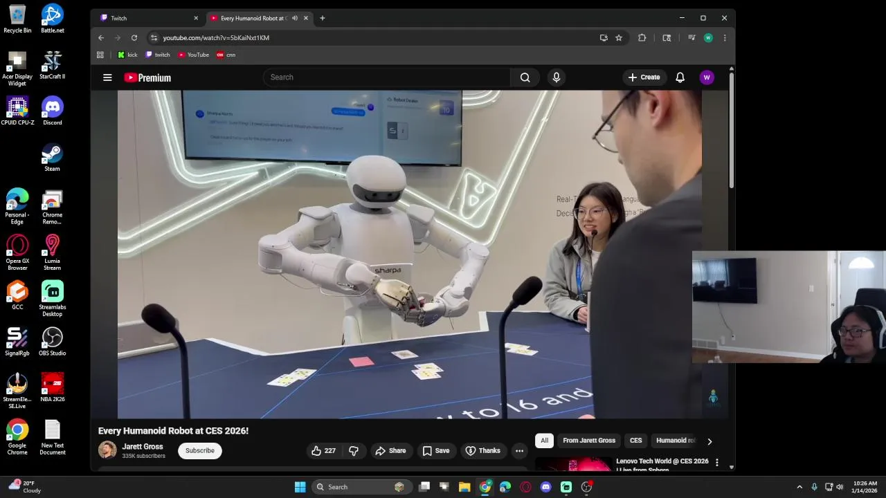Open YouTube notifications bell

pos(680,77)
